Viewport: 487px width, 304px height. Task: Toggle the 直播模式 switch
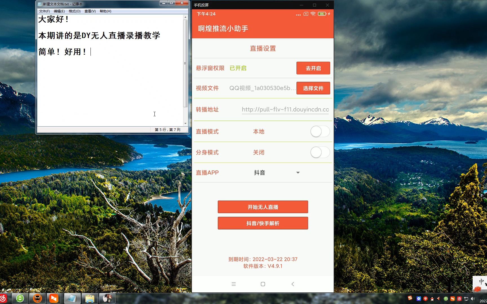coord(320,131)
